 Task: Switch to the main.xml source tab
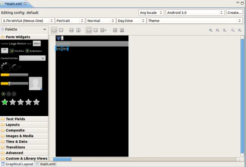pyautogui.click(x=45, y=164)
